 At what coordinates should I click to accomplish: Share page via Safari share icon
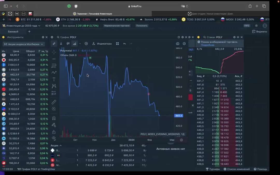click(250, 6)
